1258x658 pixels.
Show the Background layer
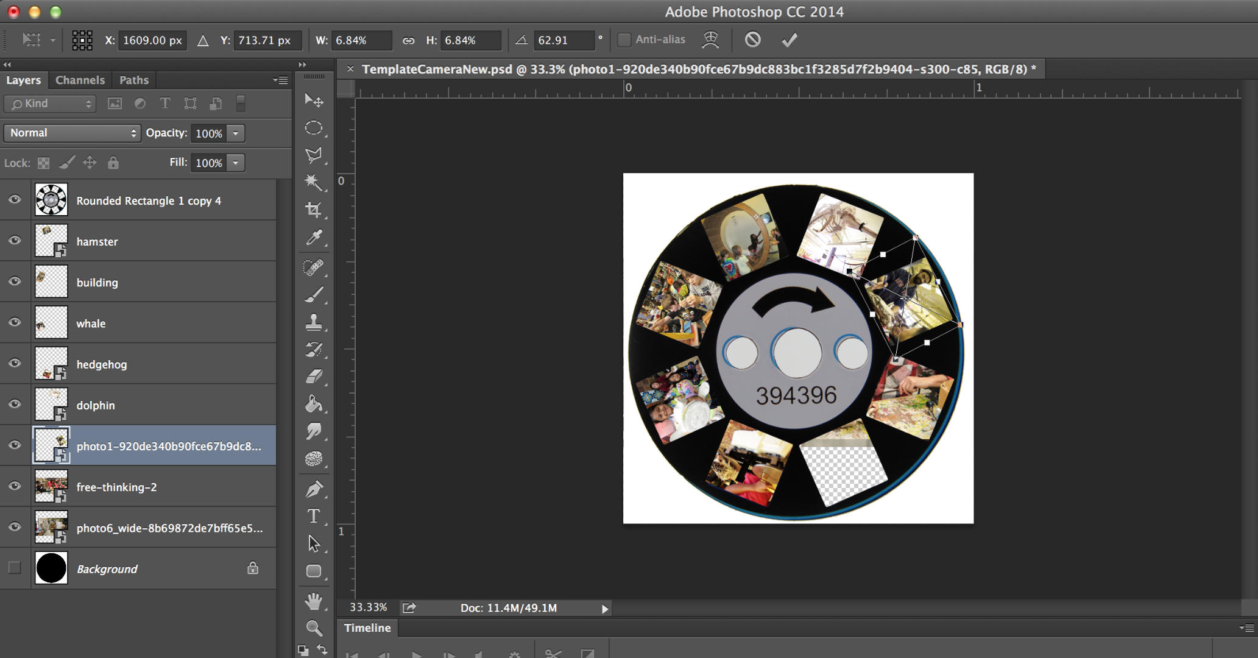(15, 568)
